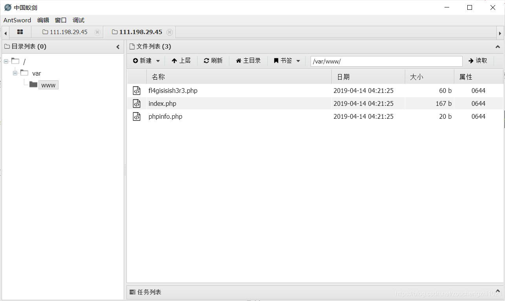Click the date of fl4gisisish3r3.php
The image size is (505, 301).
[x=363, y=91]
